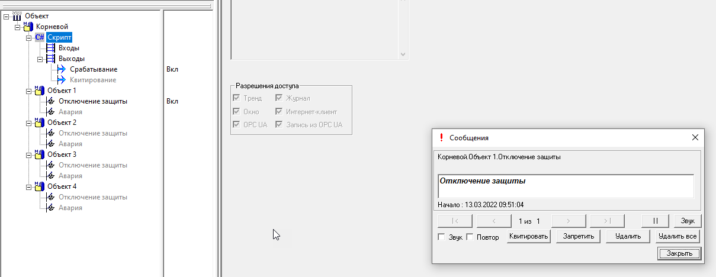Screen dimensions: 716x277
Task: Go to first message button
Action: click(455, 221)
